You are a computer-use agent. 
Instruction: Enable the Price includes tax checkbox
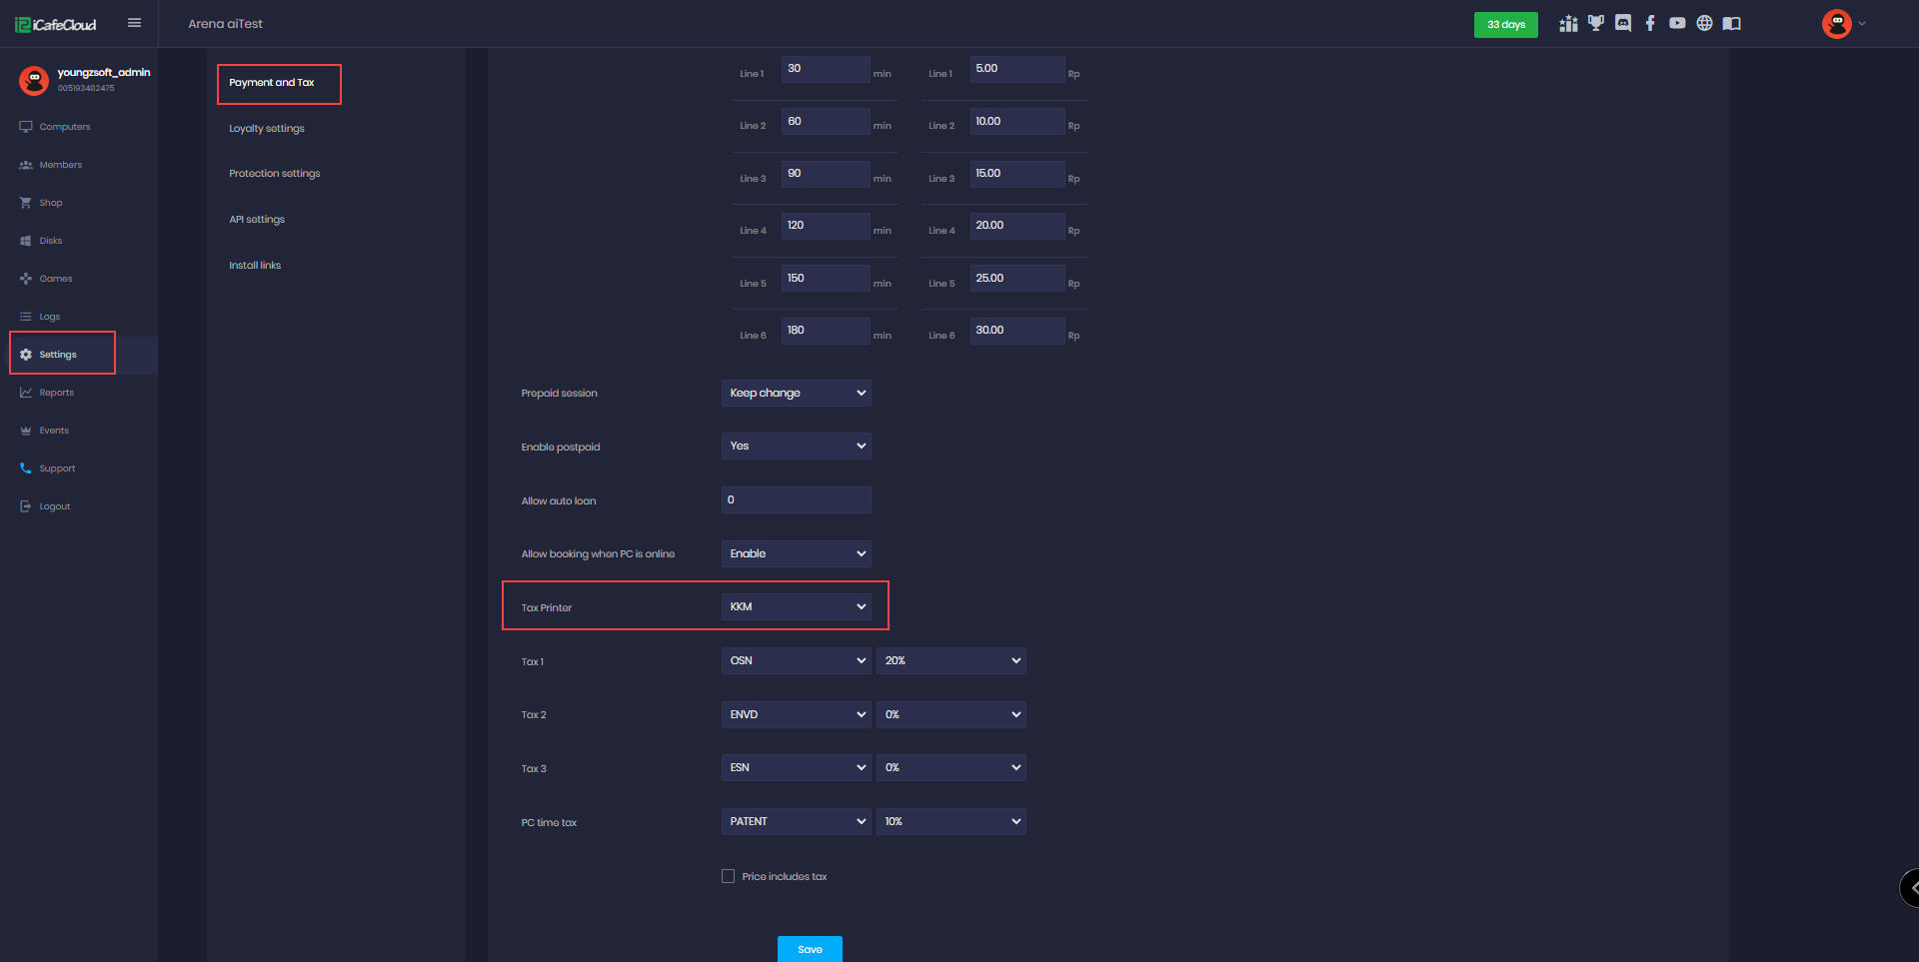point(728,876)
